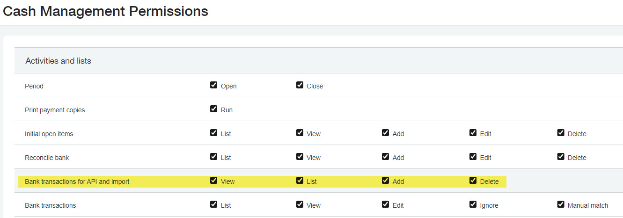This screenshot has width=623, height=218.
Task: Uncheck the Period Open checkbox
Action: (x=214, y=85)
